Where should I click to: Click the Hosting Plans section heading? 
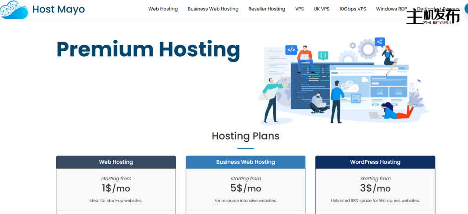point(245,136)
